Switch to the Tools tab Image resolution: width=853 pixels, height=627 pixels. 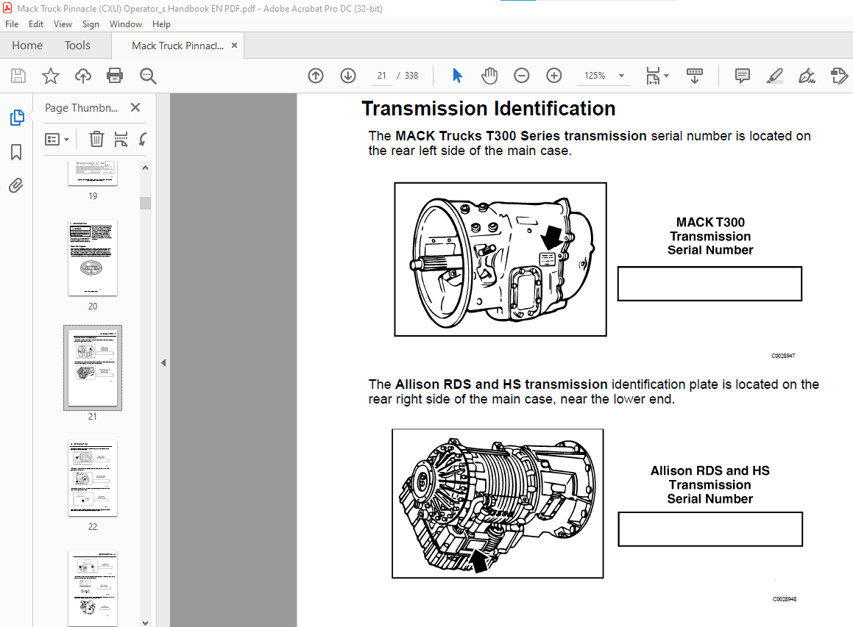click(77, 46)
